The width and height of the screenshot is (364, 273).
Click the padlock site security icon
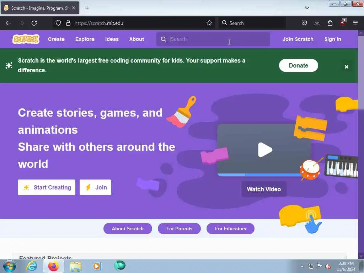point(68,23)
